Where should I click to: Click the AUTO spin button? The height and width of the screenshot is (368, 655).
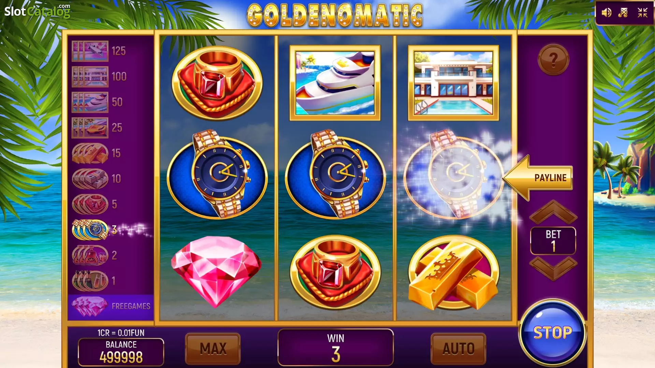click(458, 349)
